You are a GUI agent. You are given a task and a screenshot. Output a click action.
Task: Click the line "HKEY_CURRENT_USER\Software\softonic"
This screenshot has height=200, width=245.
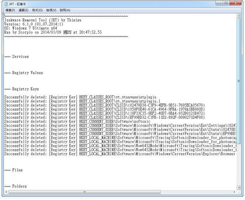tap(77, 121)
